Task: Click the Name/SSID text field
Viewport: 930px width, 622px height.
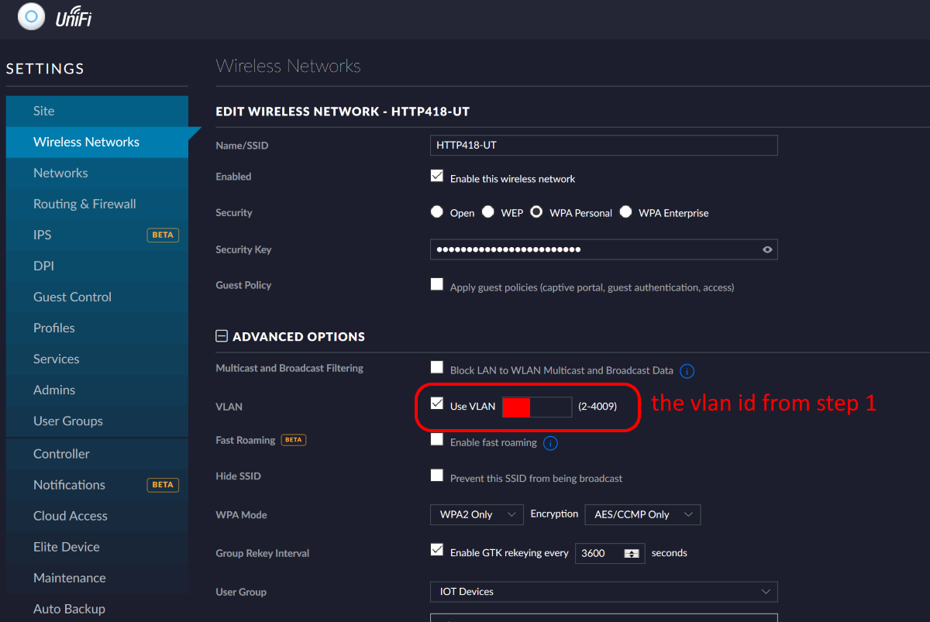Action: click(x=603, y=146)
